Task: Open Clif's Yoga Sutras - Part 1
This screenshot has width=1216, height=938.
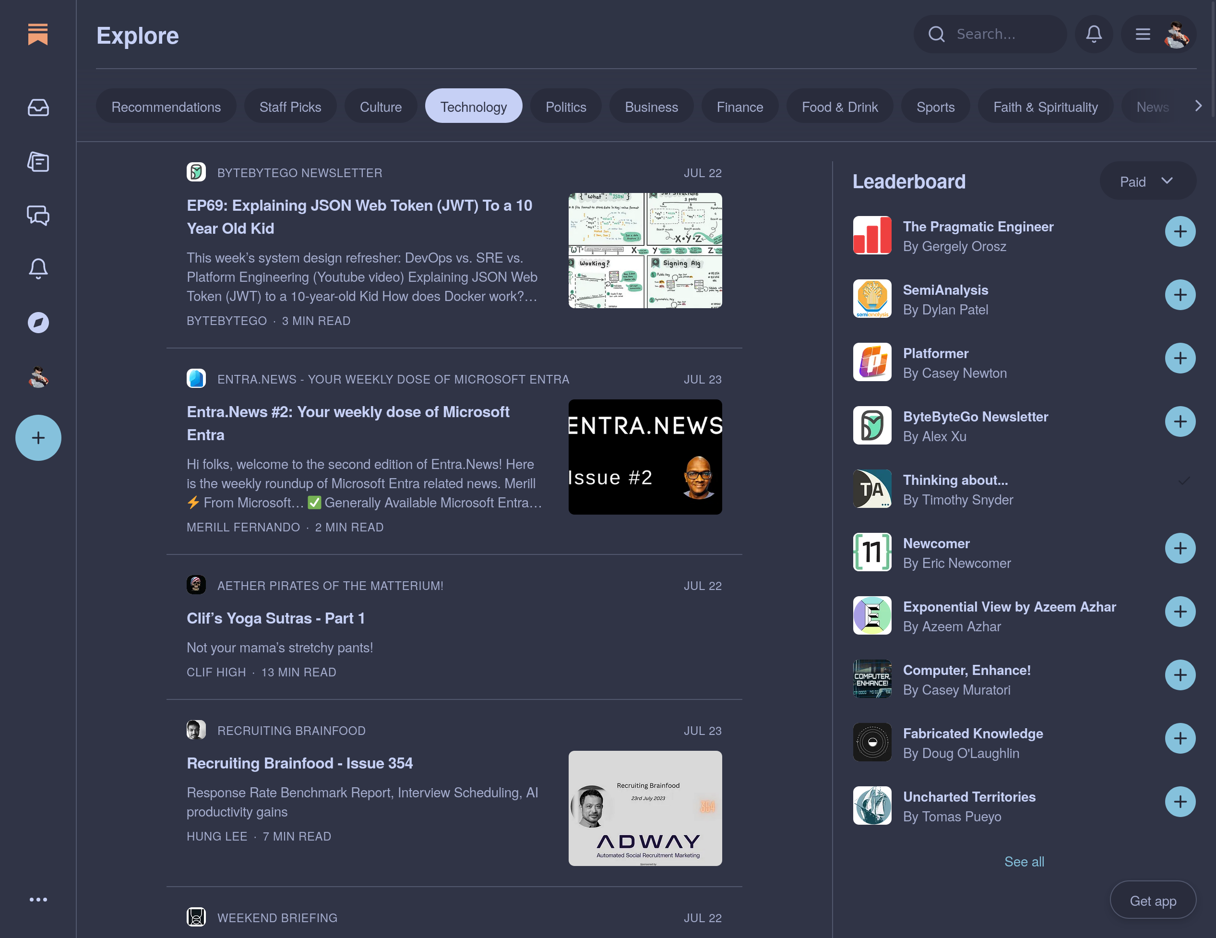Action: 275,618
